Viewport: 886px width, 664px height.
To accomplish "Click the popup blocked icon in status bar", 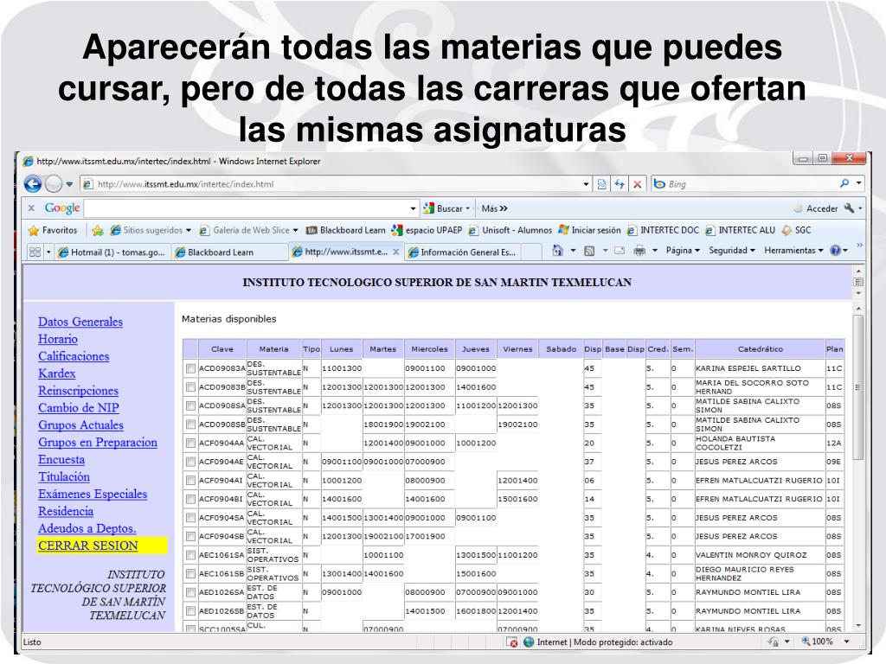I will coord(512,642).
